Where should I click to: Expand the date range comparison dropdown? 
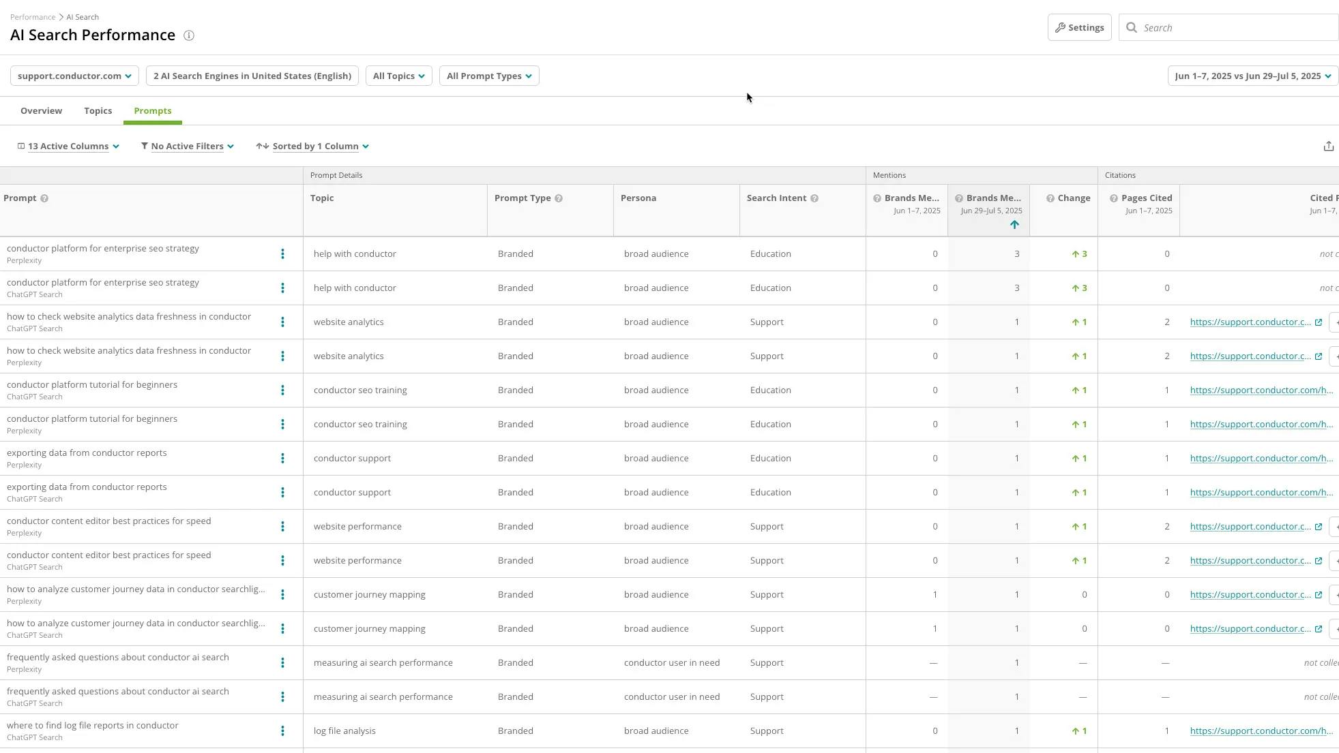1252,76
